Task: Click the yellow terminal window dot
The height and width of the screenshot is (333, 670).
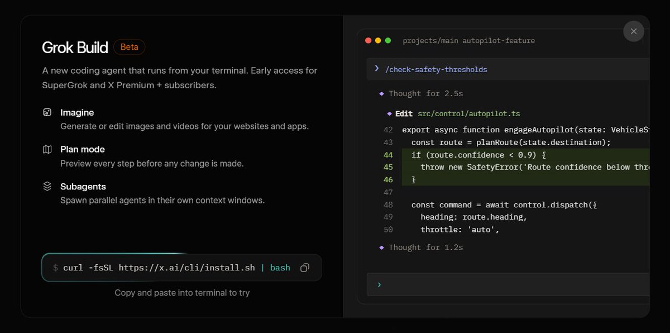Action: pyautogui.click(x=378, y=41)
